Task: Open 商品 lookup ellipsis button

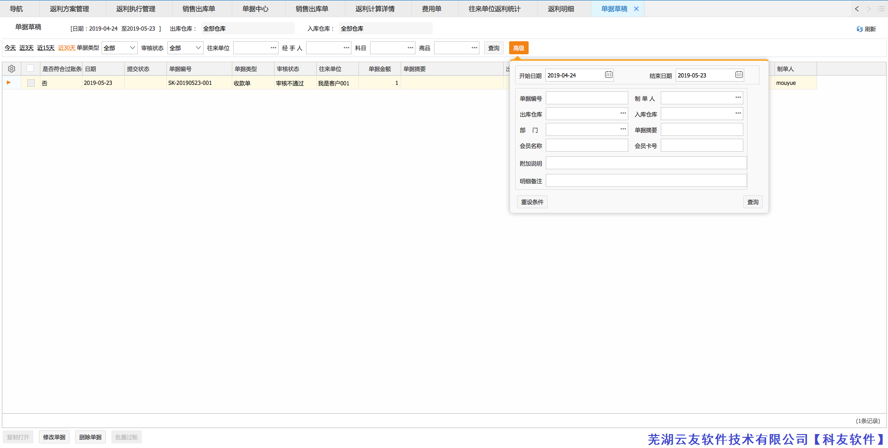Action: 474,48
